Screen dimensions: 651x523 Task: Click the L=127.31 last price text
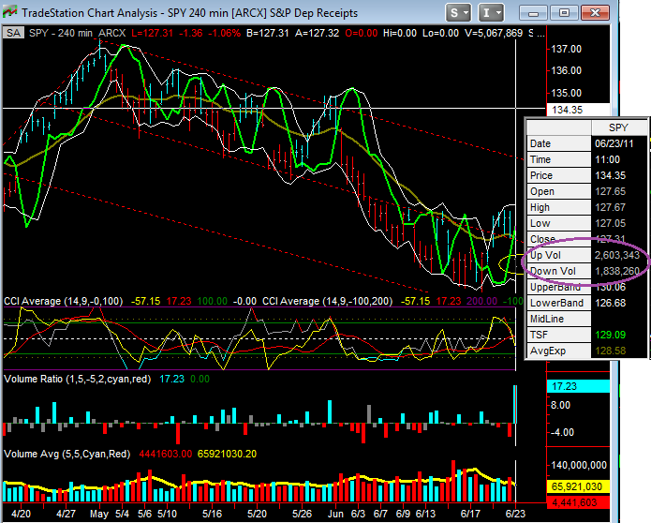pyautogui.click(x=152, y=33)
